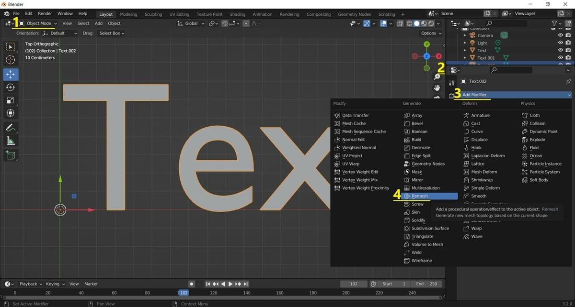575x307 pixels.
Task: Pick the Scale tool
Action: coord(11,100)
